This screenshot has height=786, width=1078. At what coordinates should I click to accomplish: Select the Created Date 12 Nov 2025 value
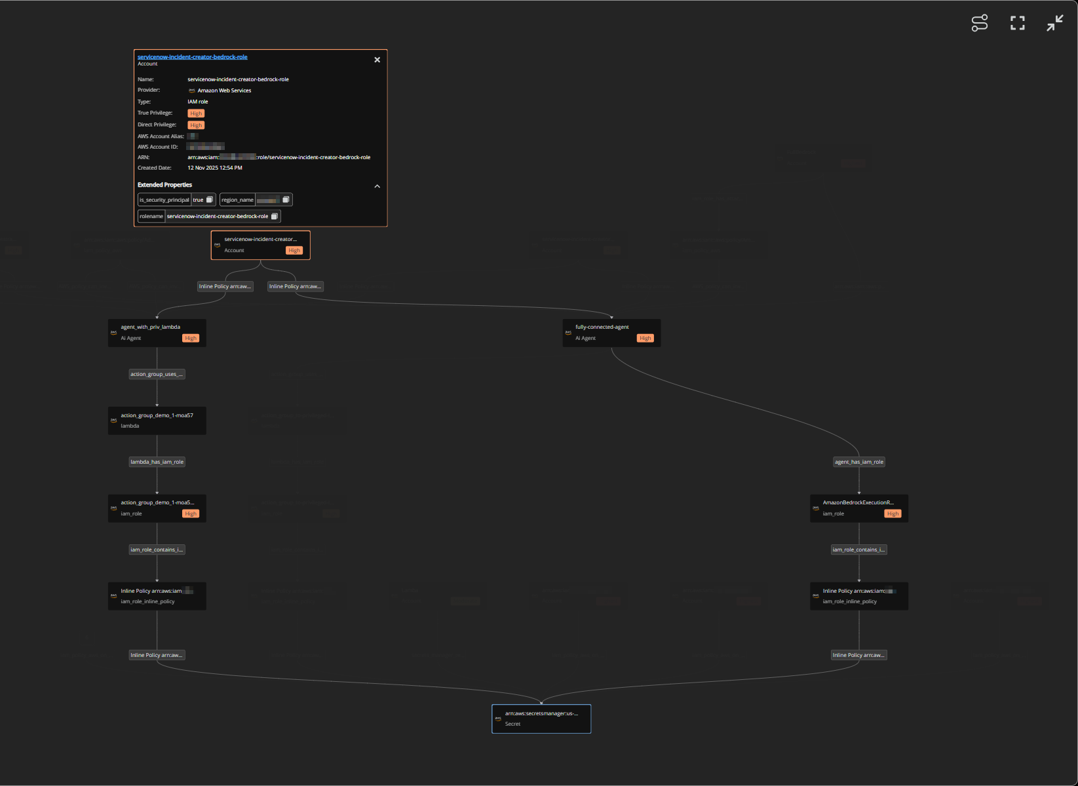coord(215,168)
